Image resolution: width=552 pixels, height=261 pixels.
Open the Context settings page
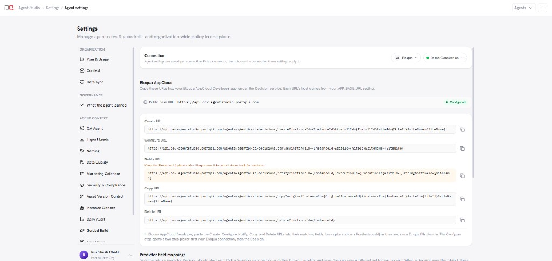click(93, 70)
